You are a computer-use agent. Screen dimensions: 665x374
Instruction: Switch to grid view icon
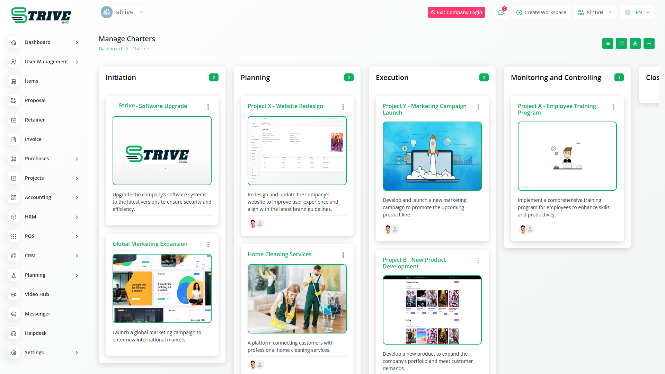pos(621,44)
